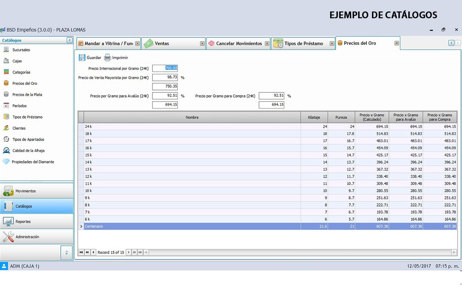
Task: Open the Movimientos module icon
Action: [x=8, y=191]
